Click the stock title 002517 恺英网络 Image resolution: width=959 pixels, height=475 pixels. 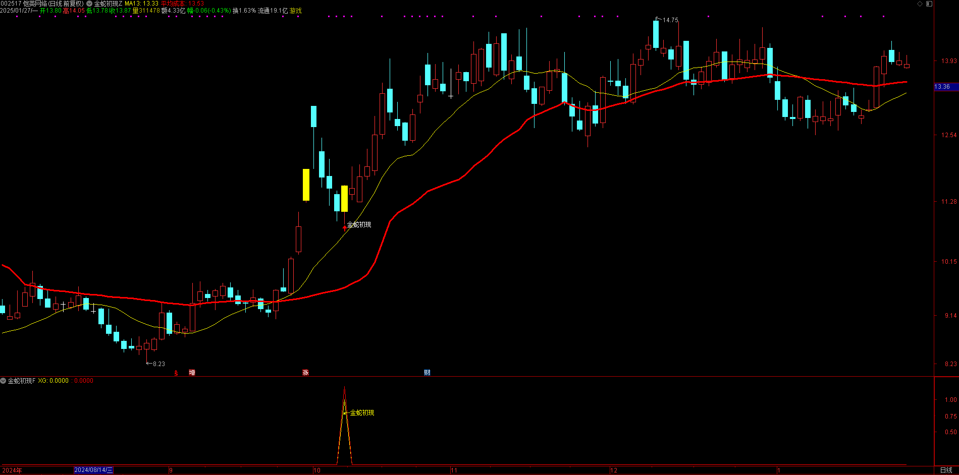point(24,4)
